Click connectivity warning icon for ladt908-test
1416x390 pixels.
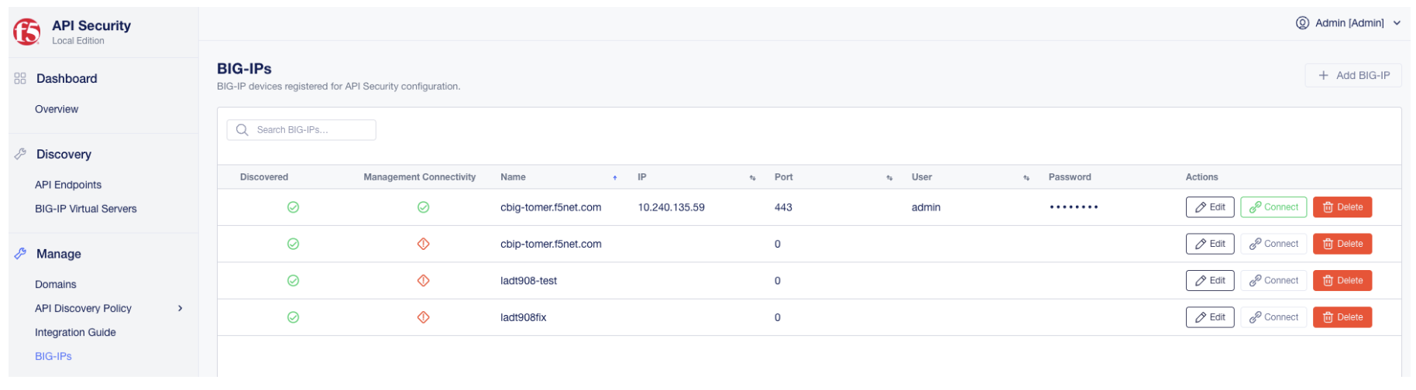[423, 281]
